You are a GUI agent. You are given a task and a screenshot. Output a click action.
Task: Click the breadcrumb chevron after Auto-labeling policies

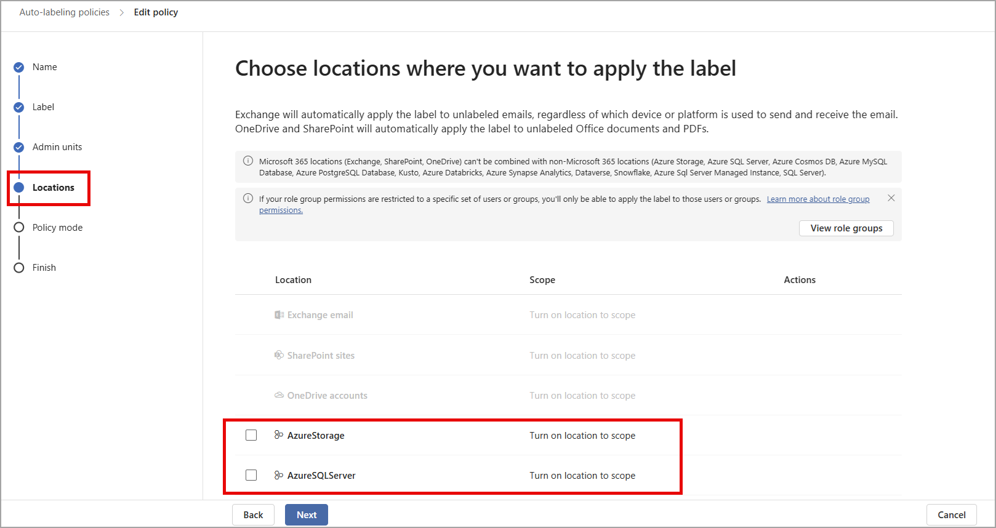click(x=122, y=12)
